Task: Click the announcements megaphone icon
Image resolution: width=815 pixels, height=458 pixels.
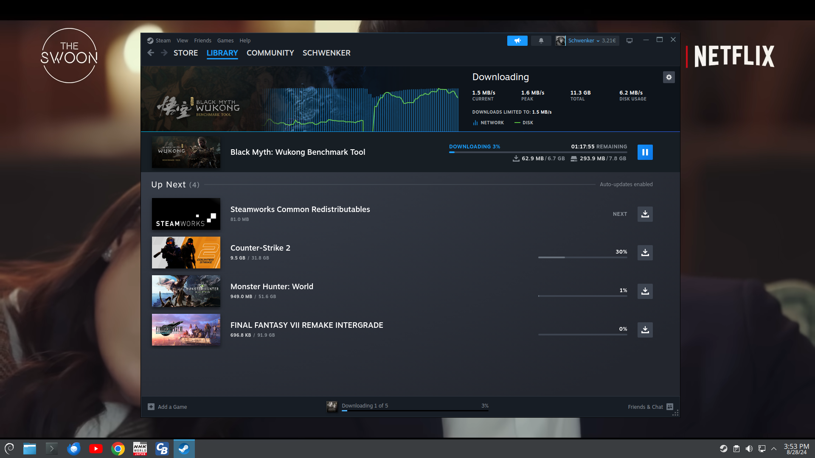Action: pyautogui.click(x=517, y=41)
